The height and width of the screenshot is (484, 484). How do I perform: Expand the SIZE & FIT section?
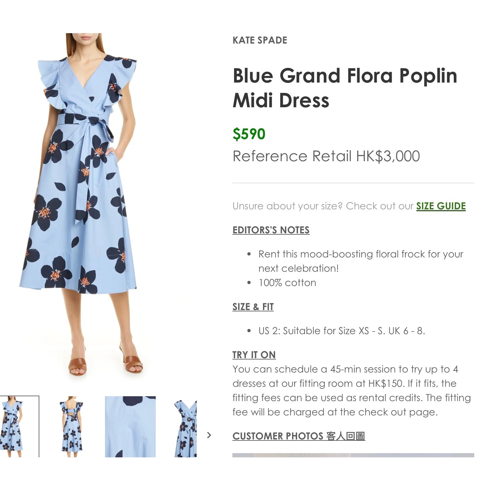point(253,307)
